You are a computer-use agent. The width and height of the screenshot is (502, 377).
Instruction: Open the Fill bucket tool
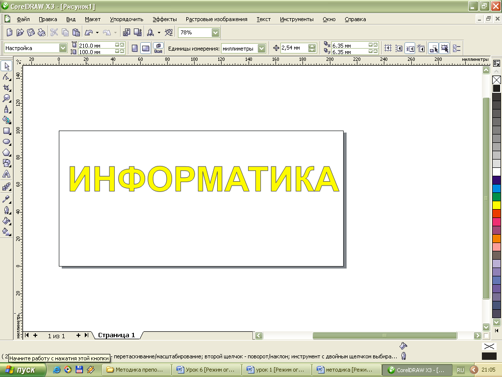pyautogui.click(x=6, y=221)
